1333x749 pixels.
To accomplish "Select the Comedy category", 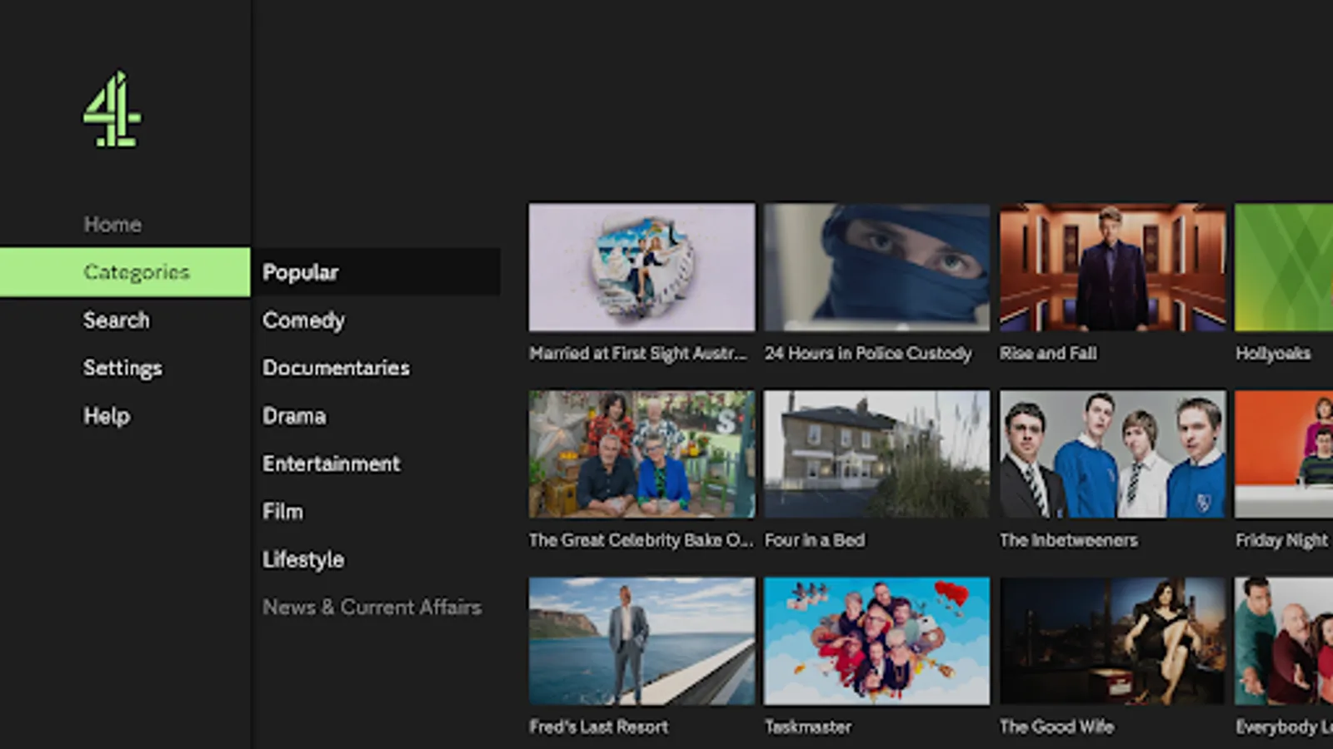I will (303, 320).
